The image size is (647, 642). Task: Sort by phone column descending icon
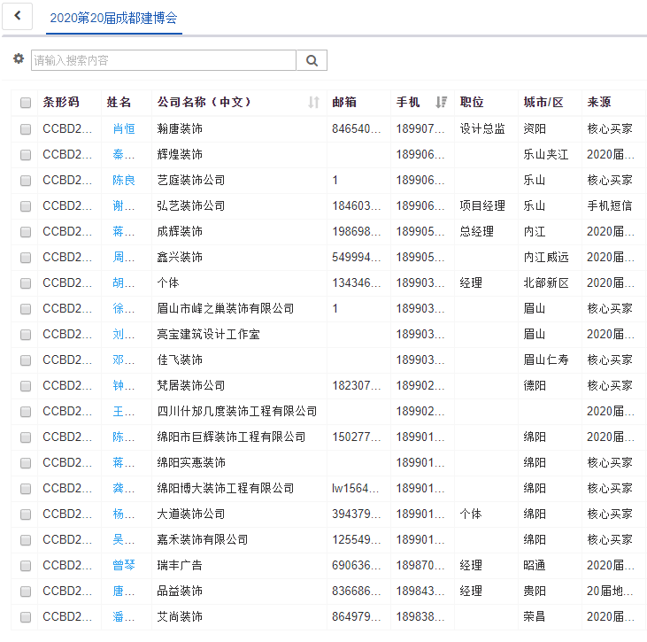point(441,102)
